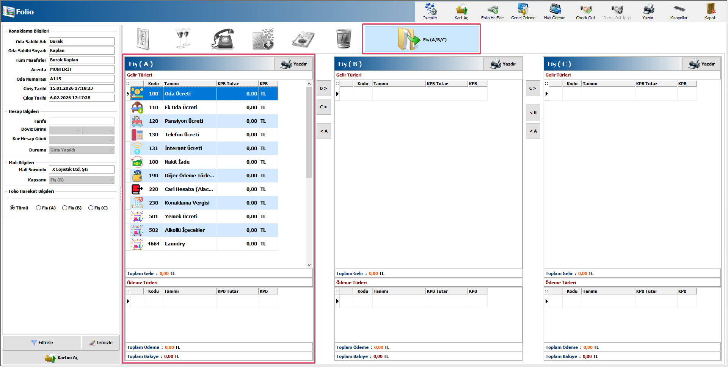Click the cocktail glasses icon
Viewport: 728px width, 367px height.
[x=183, y=39]
